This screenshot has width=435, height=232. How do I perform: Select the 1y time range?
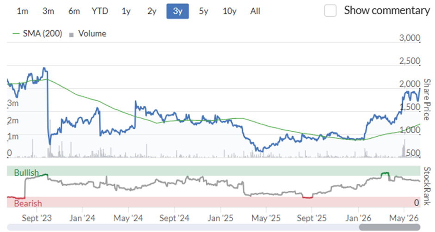(x=126, y=12)
